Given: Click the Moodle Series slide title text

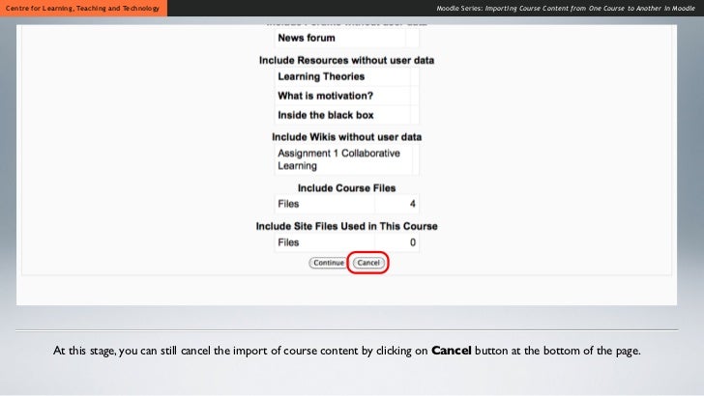Looking at the screenshot, I should tap(566, 8).
